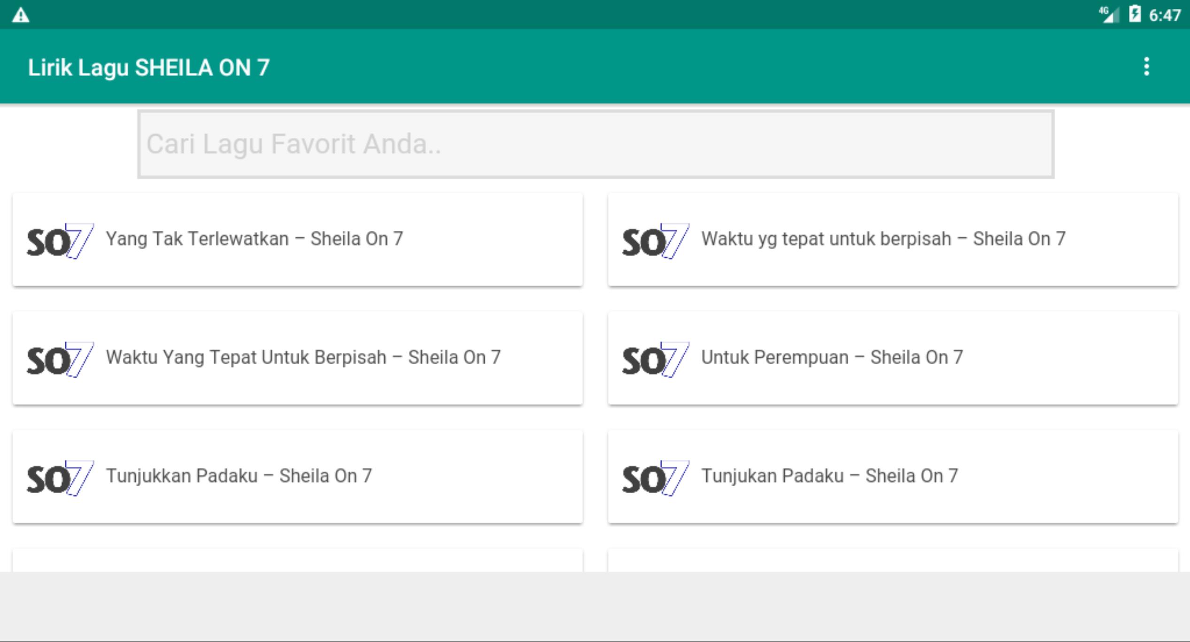1190x642 pixels.
Task: Open Waktu Yang Tepat Untuk Berpisah lyrics
Action: 298,358
